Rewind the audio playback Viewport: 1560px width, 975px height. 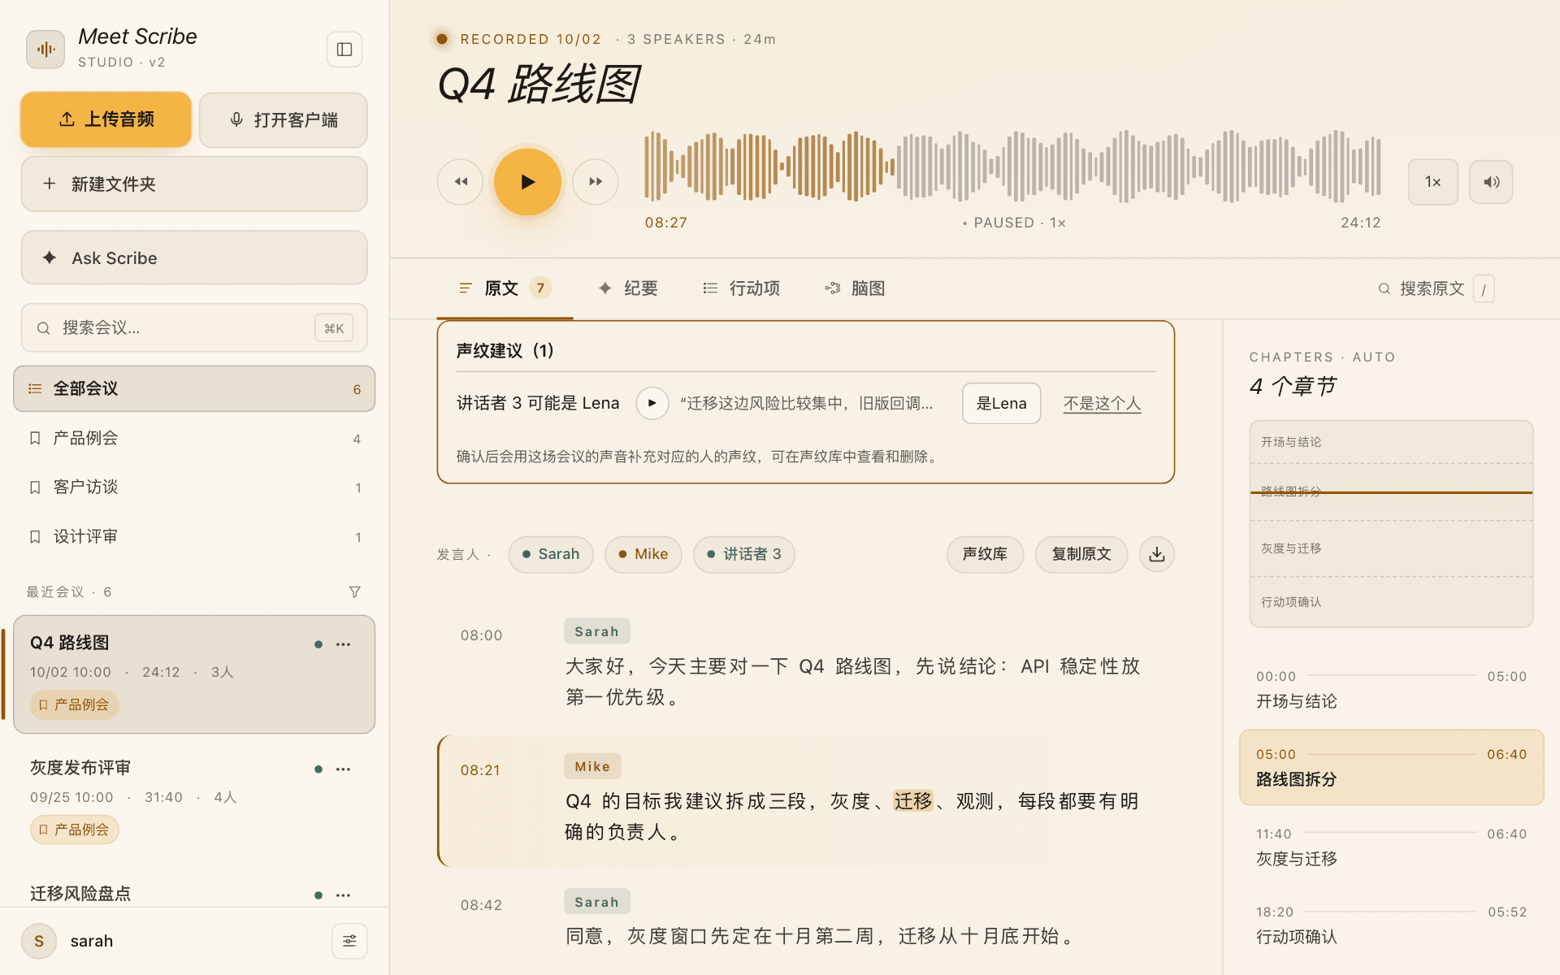[x=461, y=182]
